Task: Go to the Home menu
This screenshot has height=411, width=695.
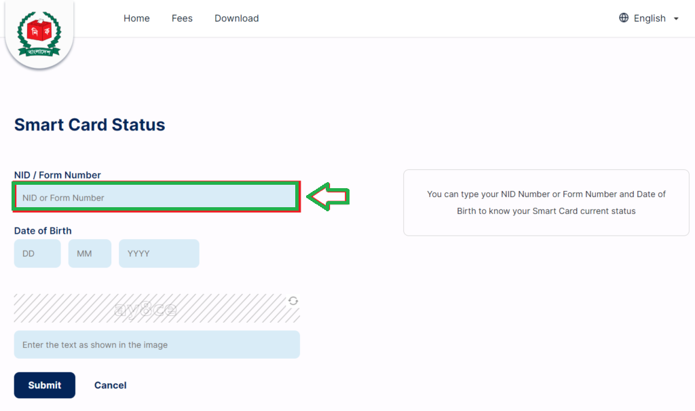Action: point(136,18)
